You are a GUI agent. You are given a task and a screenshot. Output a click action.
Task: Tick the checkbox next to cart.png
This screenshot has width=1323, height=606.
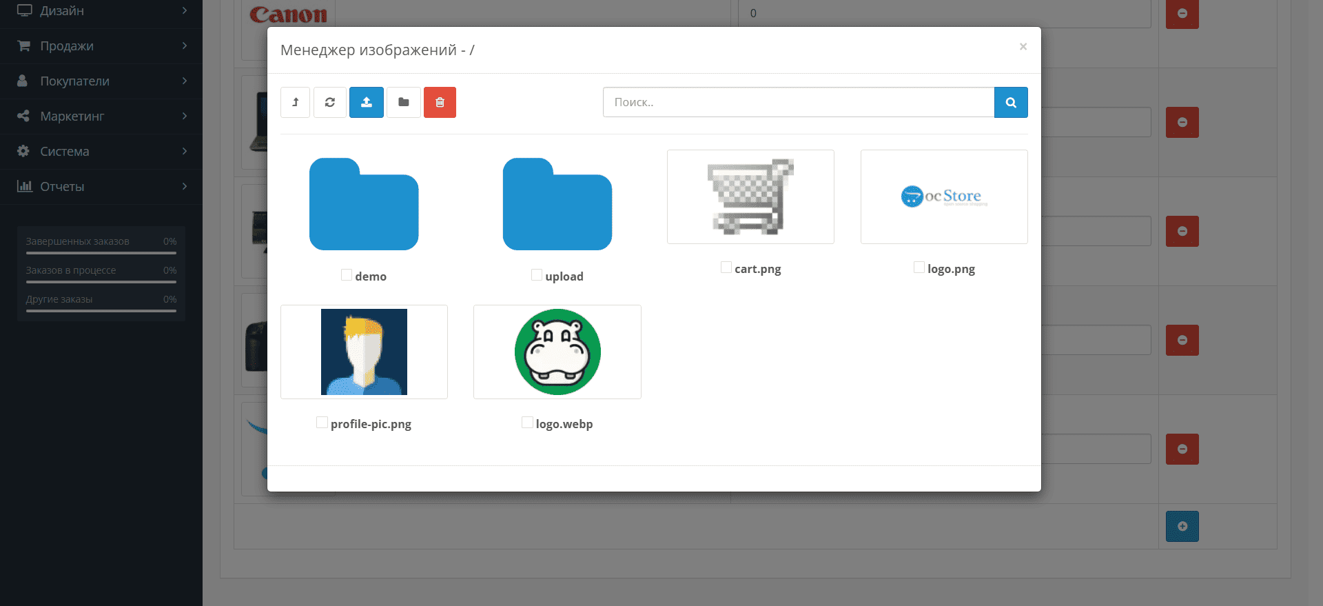[726, 267]
